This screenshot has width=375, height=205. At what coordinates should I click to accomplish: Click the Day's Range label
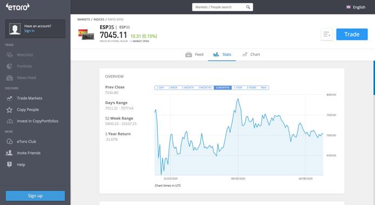116,103
